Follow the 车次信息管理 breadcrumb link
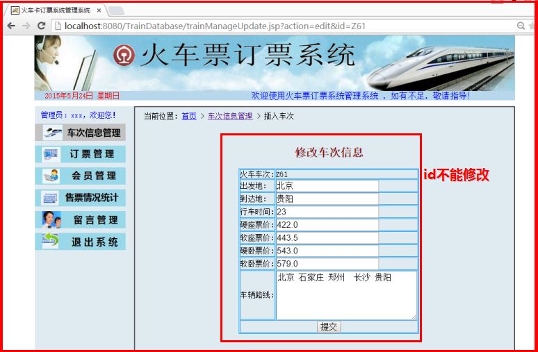The width and height of the screenshot is (538, 352). point(230,116)
